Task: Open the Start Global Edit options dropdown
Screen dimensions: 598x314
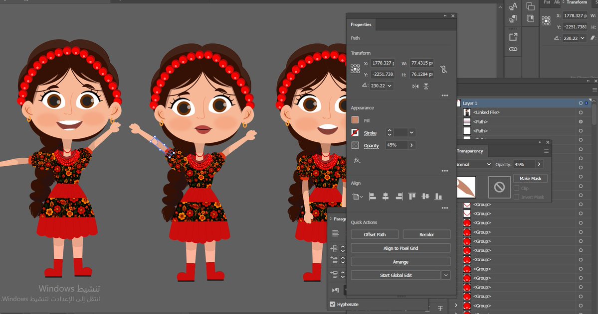Action: click(445, 275)
